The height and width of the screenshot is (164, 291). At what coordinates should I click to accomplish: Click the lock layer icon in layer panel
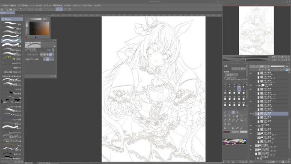[x=269, y=70]
